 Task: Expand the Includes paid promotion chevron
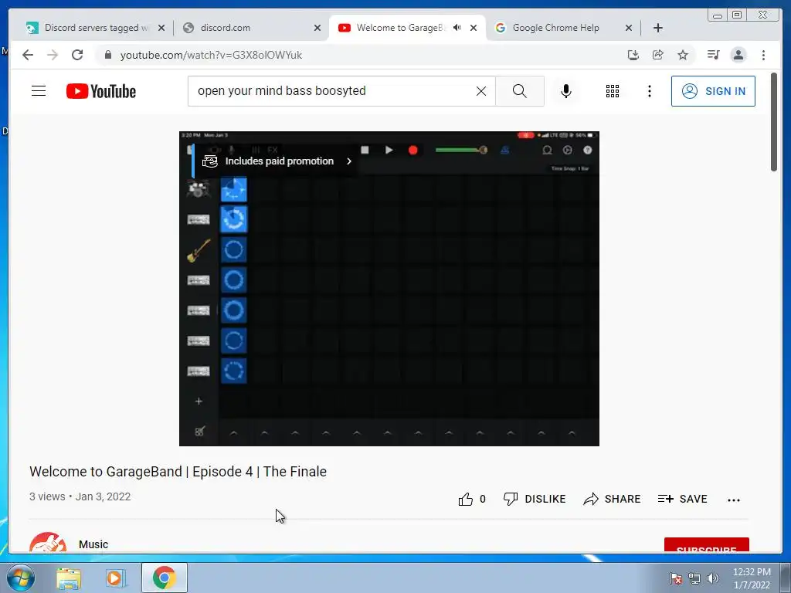pos(348,161)
